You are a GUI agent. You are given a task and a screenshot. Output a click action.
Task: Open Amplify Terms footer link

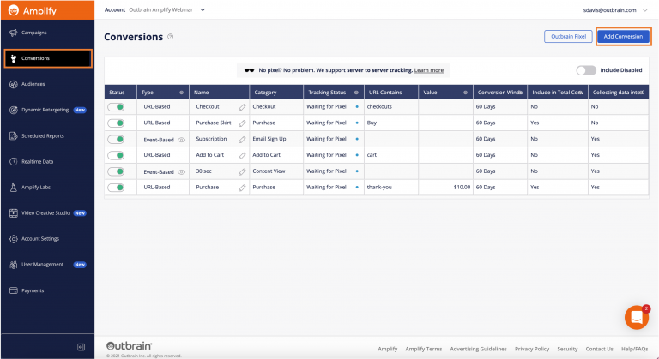[x=424, y=349]
